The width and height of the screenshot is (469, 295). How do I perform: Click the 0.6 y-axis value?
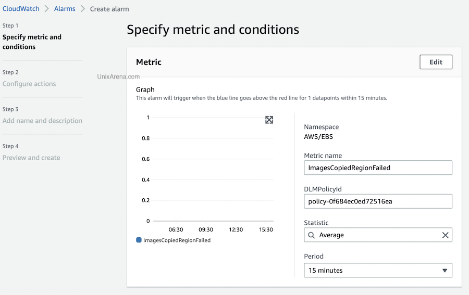(146, 159)
